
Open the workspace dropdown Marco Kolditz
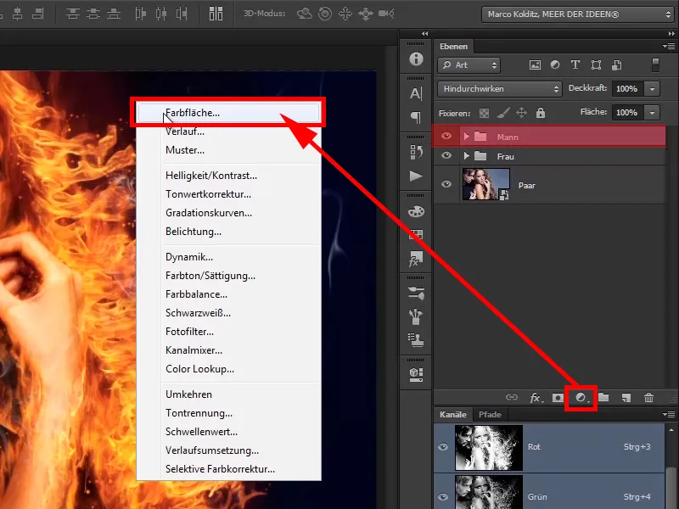point(578,14)
